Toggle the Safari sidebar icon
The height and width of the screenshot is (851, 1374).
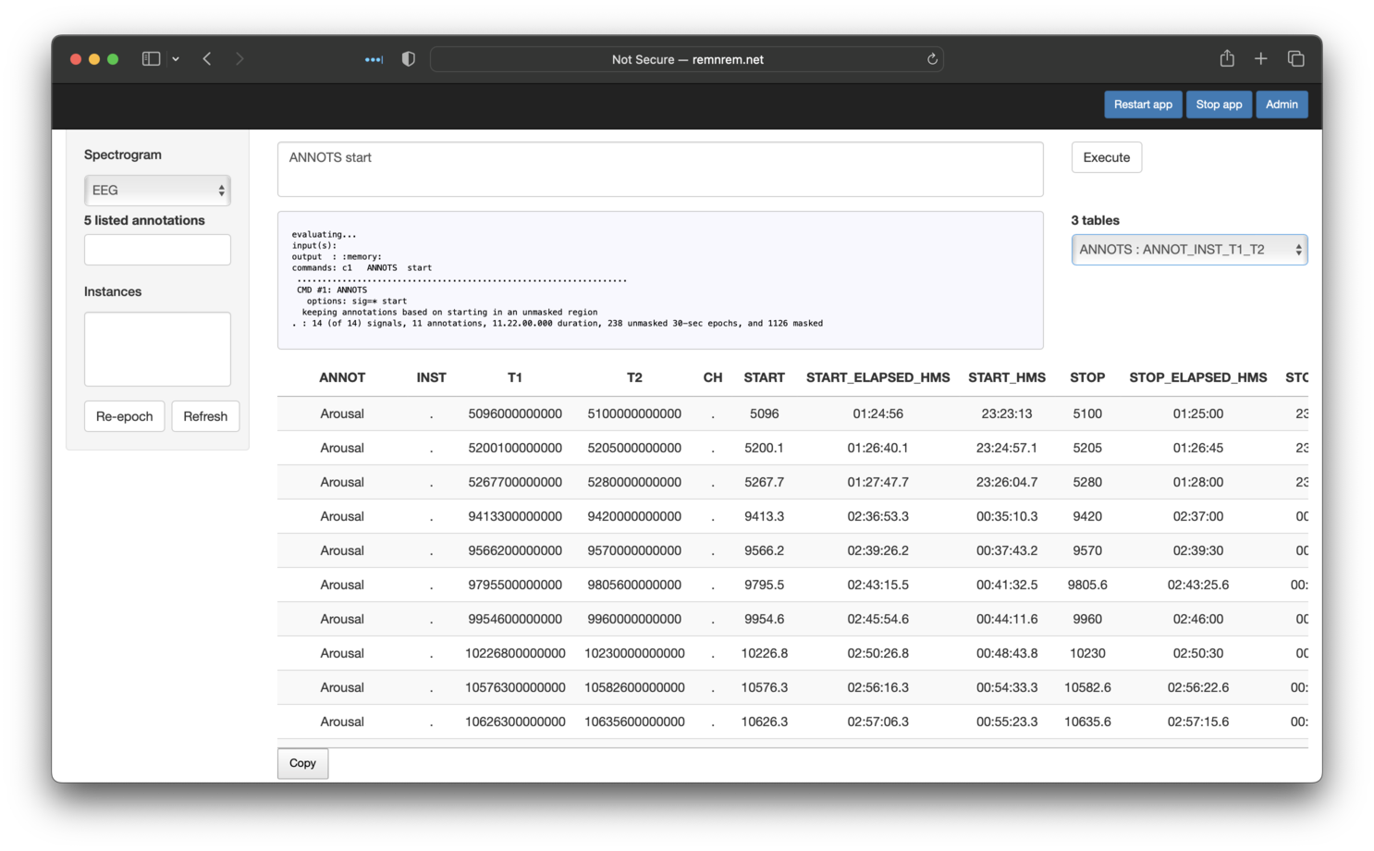pyautogui.click(x=151, y=59)
